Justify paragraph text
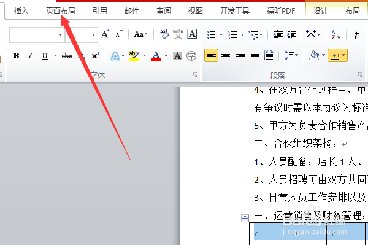The image size is (368, 245). coord(255,55)
